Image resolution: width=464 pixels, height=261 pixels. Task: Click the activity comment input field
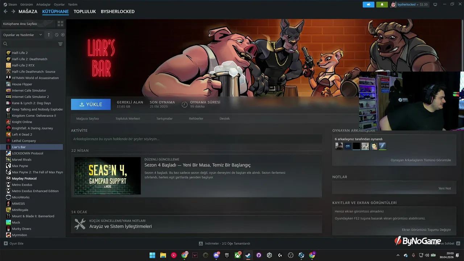coord(196,139)
